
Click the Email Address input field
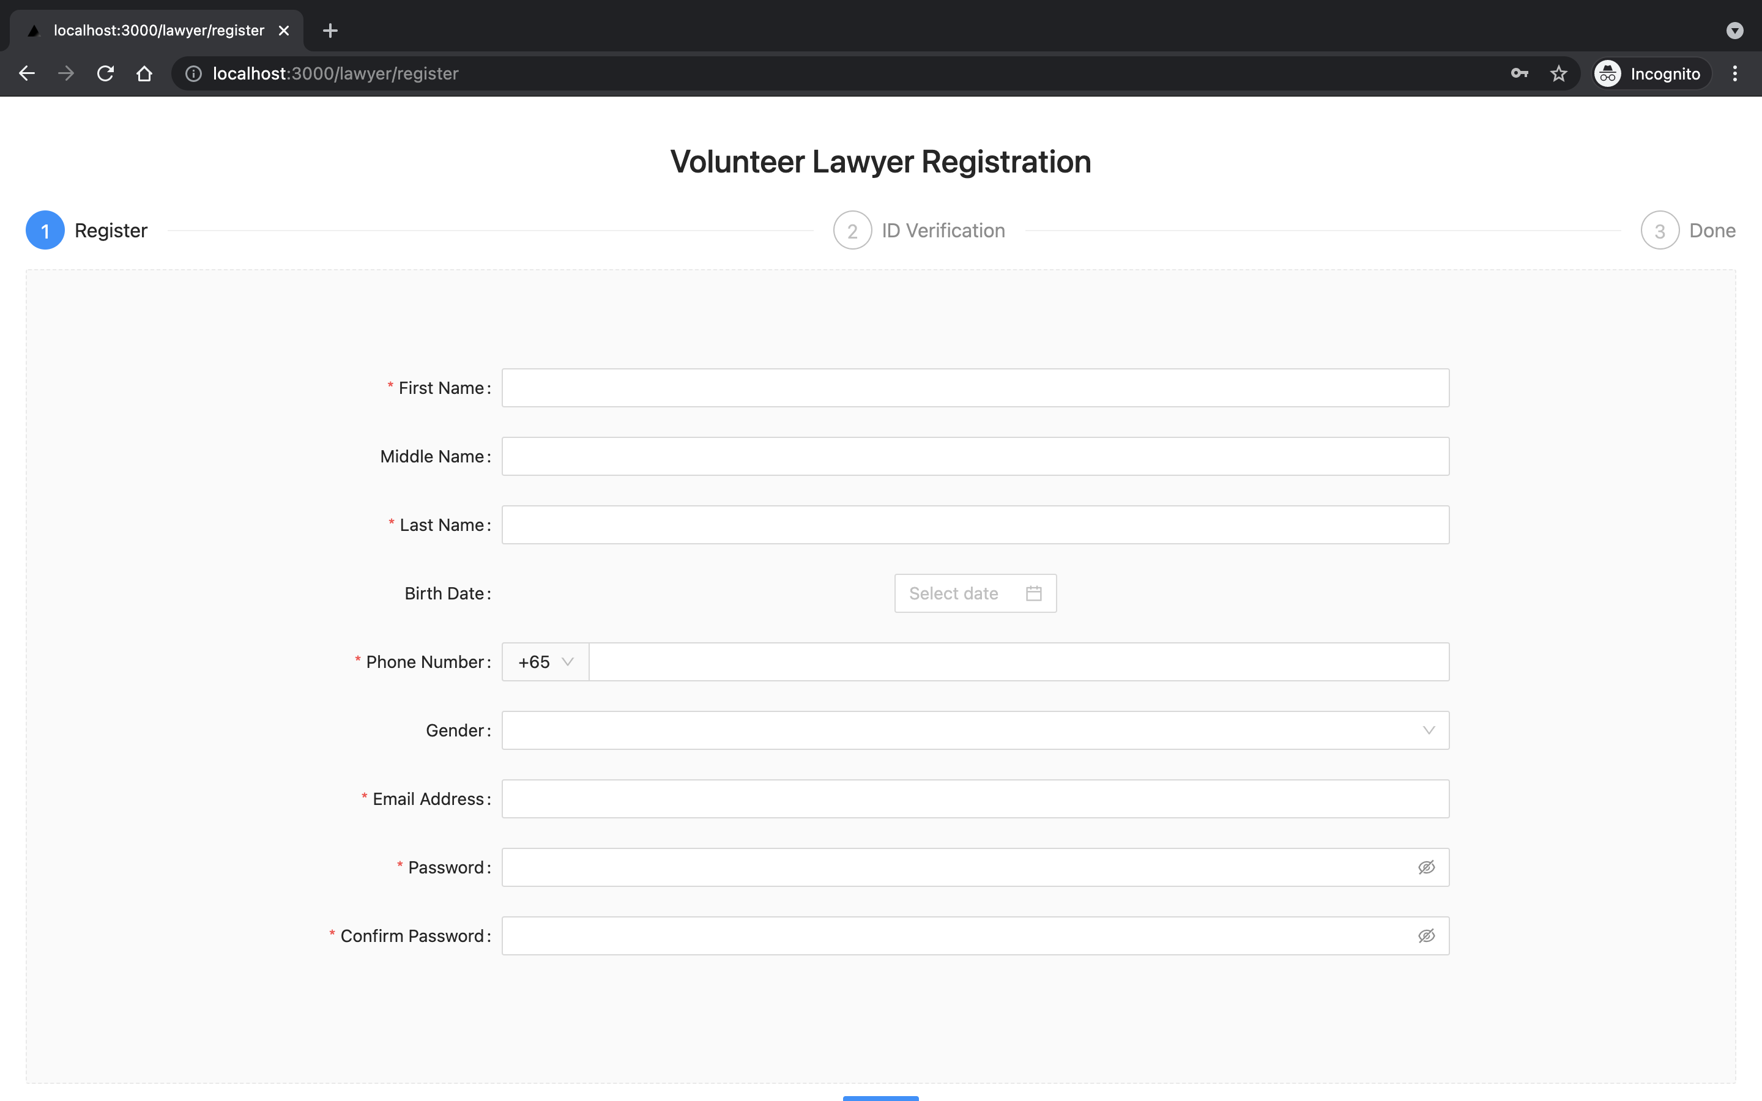(x=975, y=799)
